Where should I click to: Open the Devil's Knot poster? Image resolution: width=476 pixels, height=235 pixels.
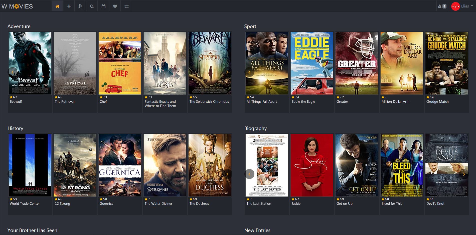(x=447, y=165)
